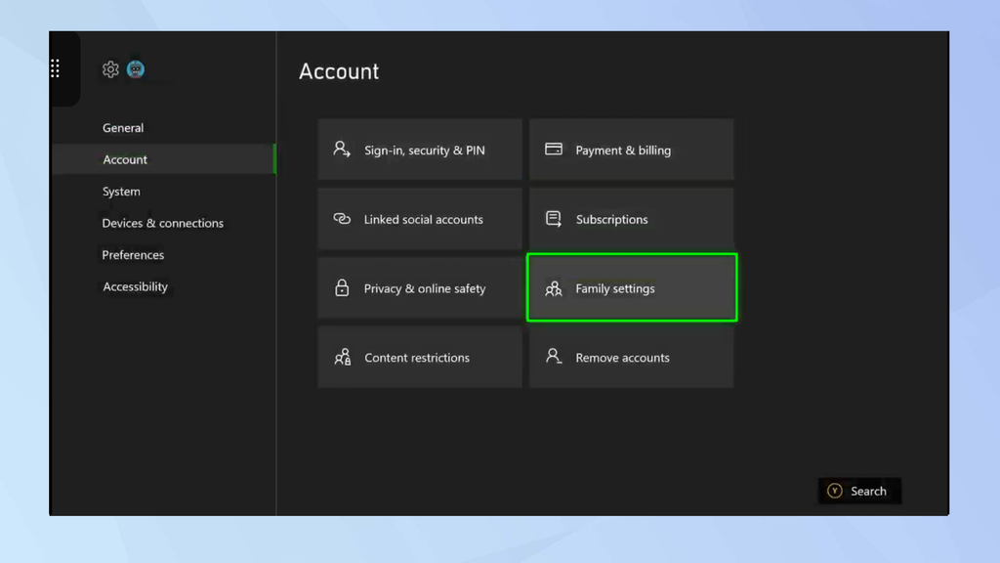1000x563 pixels.
Task: Switch to the Accessibility section
Action: pyautogui.click(x=136, y=286)
